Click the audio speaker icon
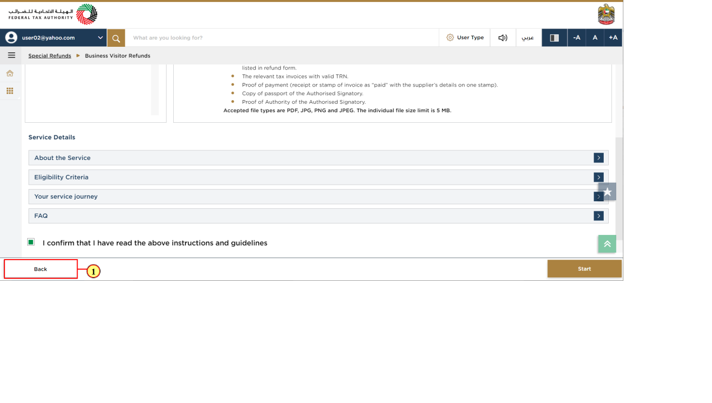 tap(503, 38)
